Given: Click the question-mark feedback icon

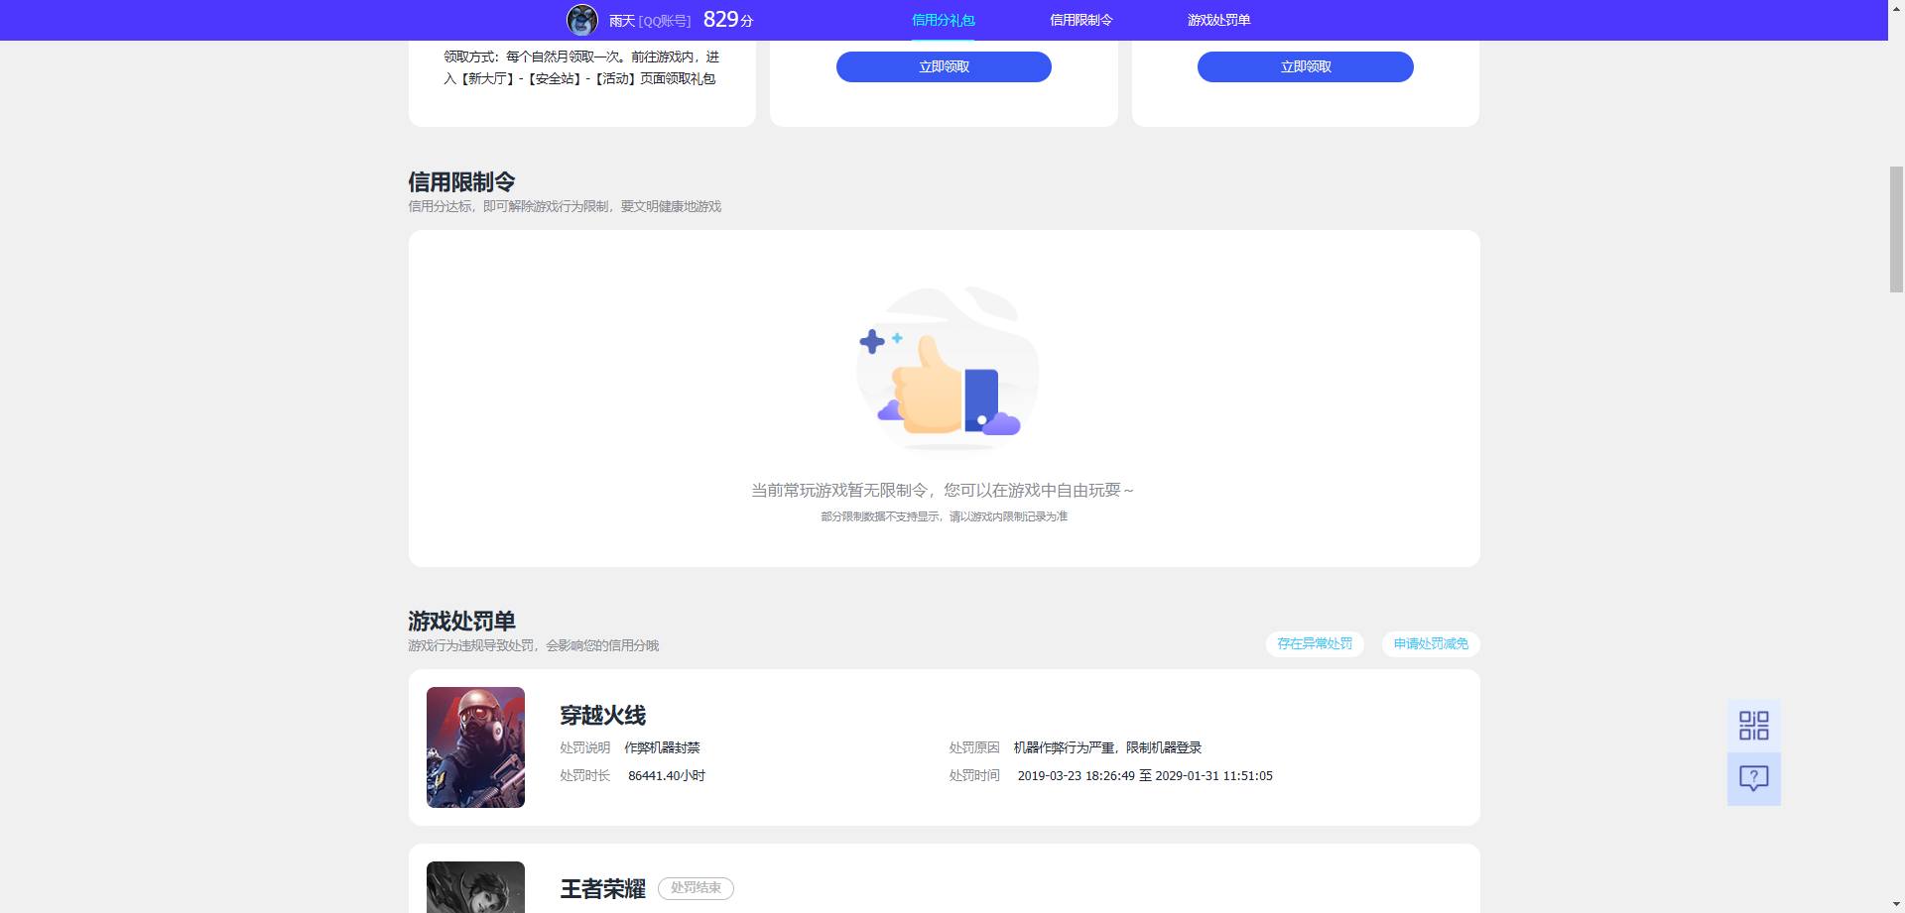Looking at the screenshot, I should click(x=1754, y=779).
